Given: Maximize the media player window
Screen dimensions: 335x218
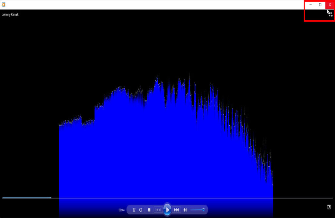Looking at the screenshot, I should [x=320, y=5].
